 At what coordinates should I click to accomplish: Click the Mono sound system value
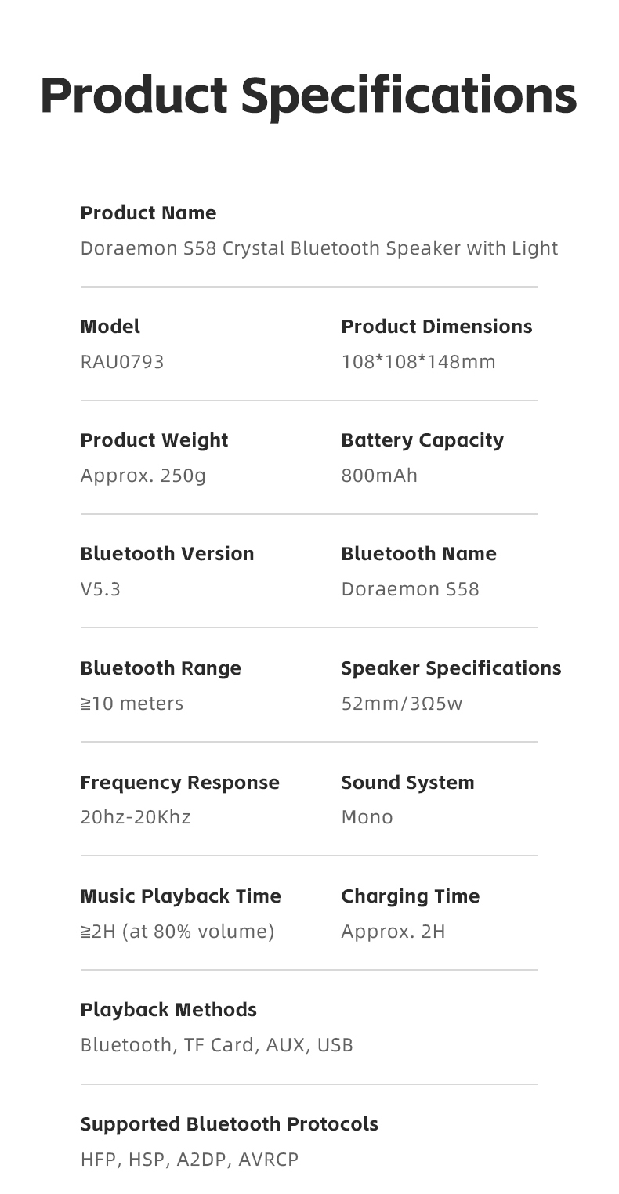click(x=367, y=817)
